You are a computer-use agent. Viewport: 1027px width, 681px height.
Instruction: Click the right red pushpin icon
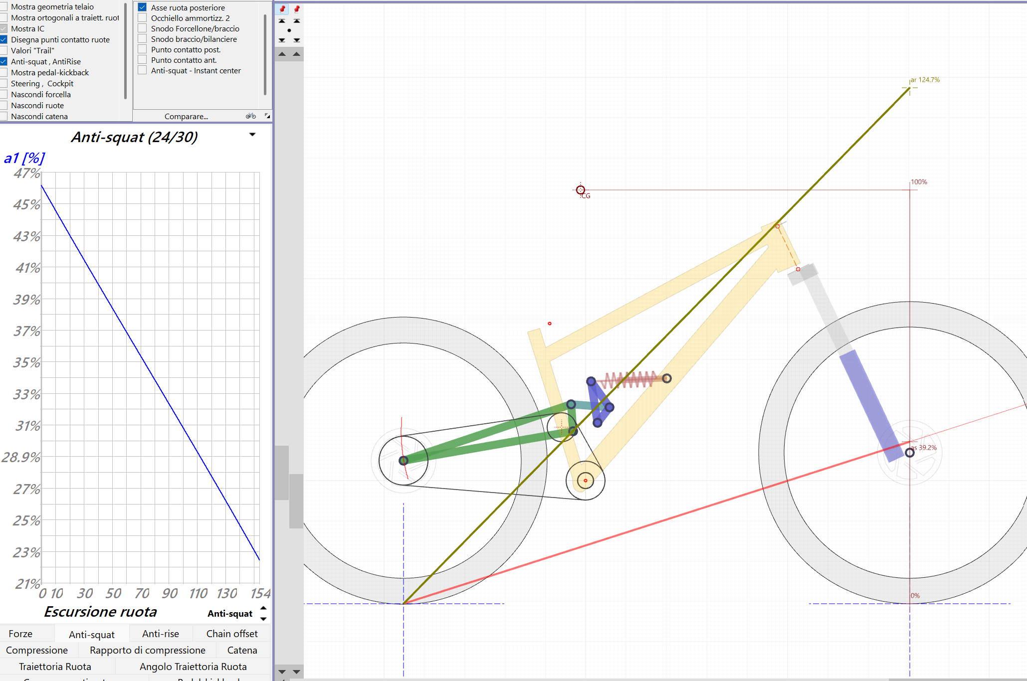297,9
